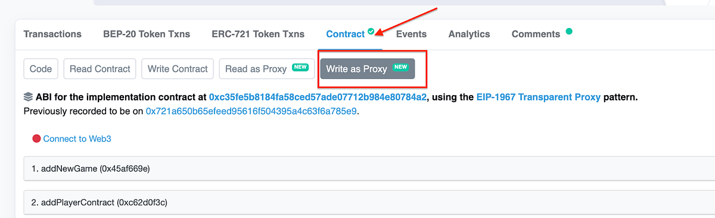Click the Write Contract button
Image resolution: width=715 pixels, height=218 pixels.
pos(178,69)
